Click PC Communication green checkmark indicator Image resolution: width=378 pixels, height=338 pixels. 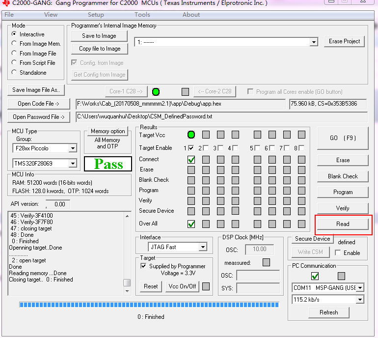point(315,276)
